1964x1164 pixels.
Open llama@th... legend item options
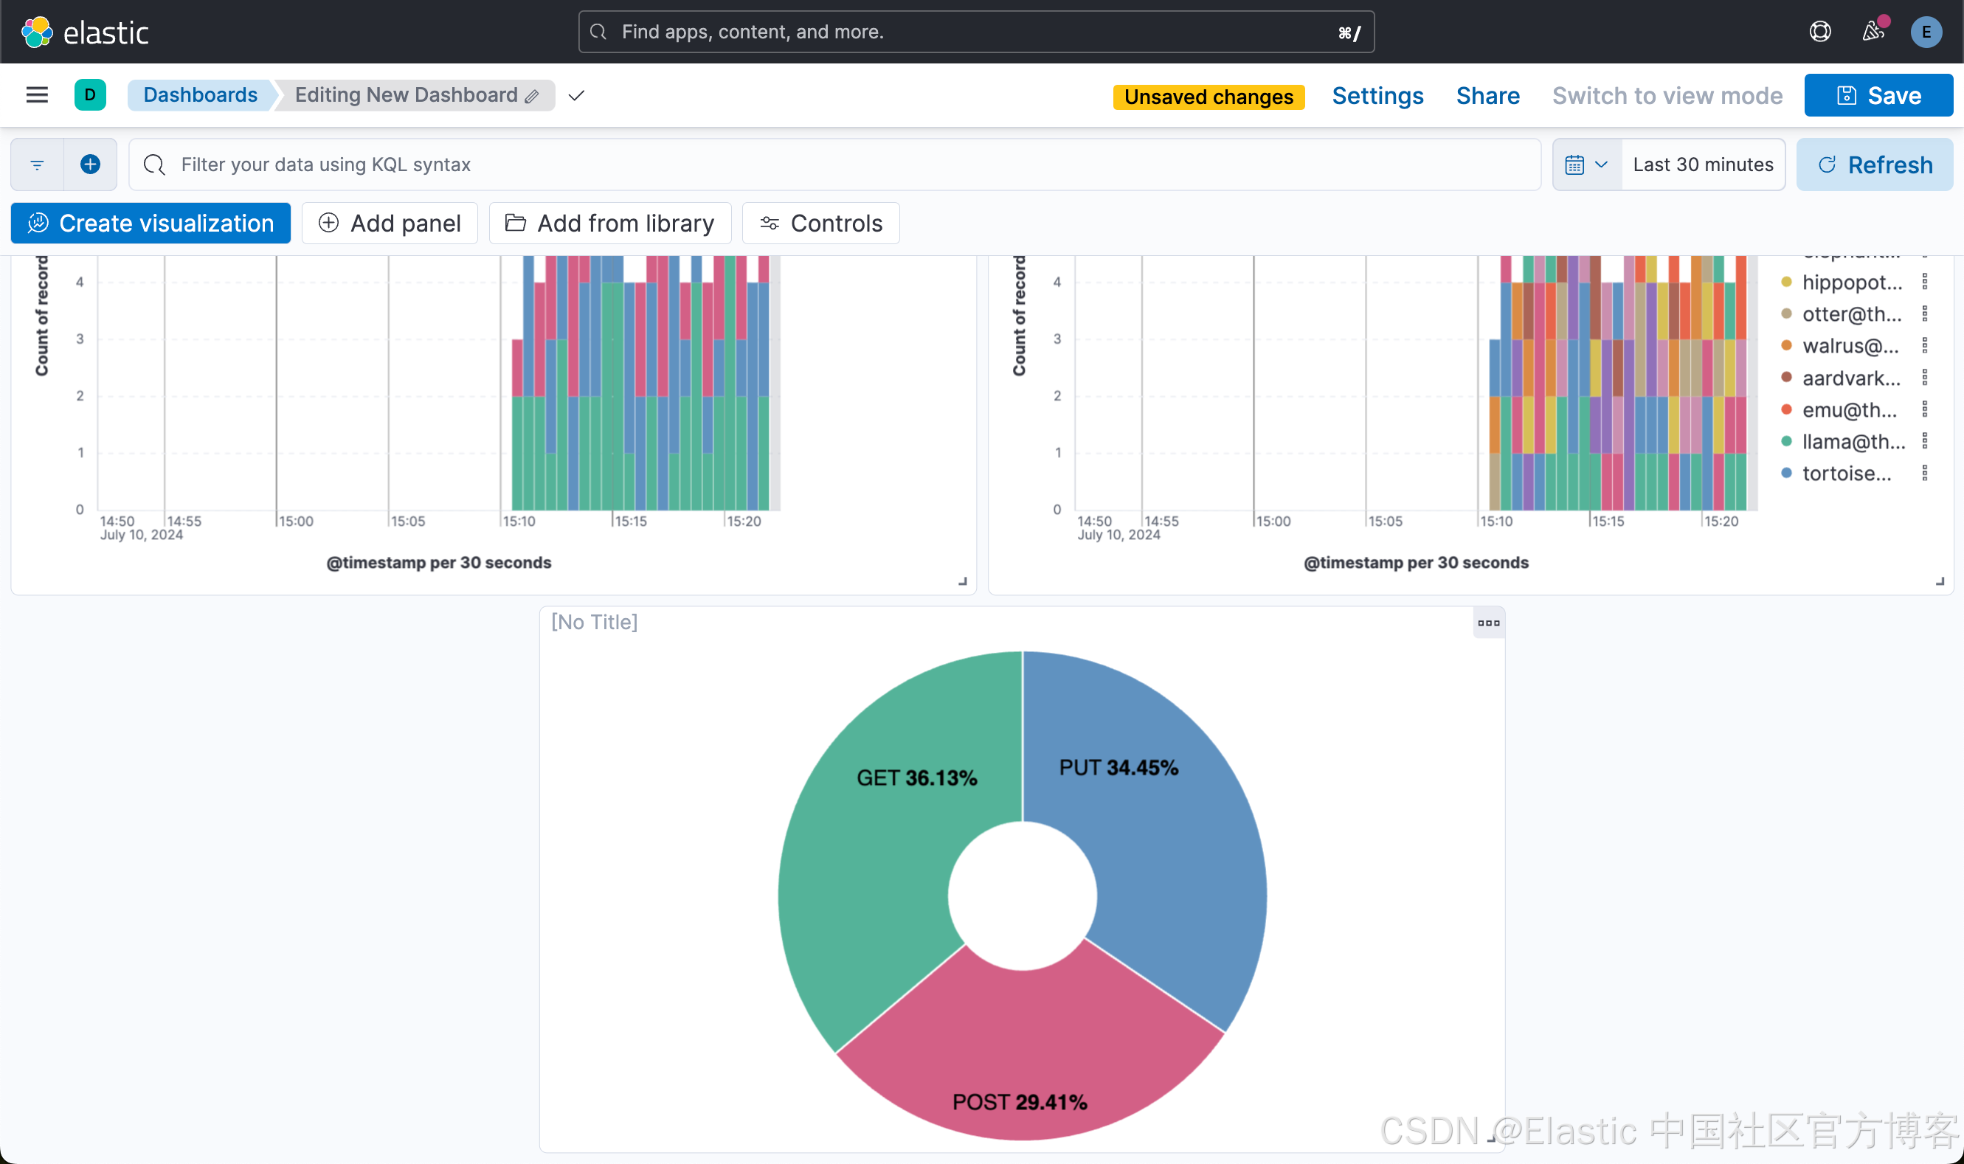click(1924, 441)
